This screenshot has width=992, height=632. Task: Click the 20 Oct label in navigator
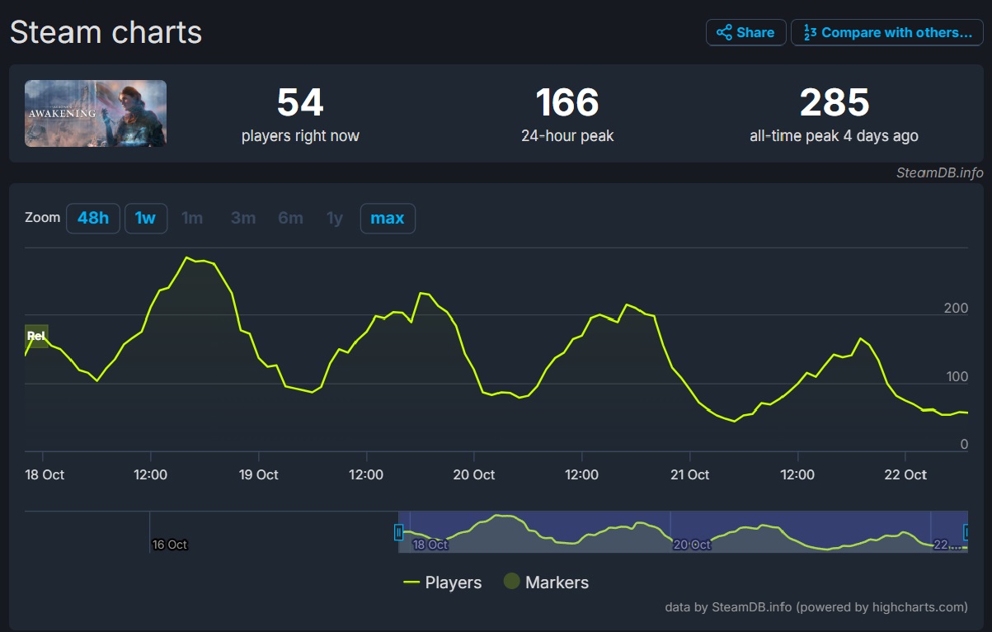(x=691, y=545)
